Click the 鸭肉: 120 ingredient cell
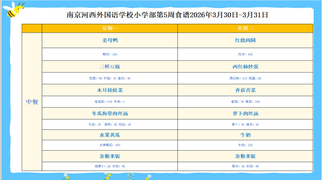 click(110, 54)
